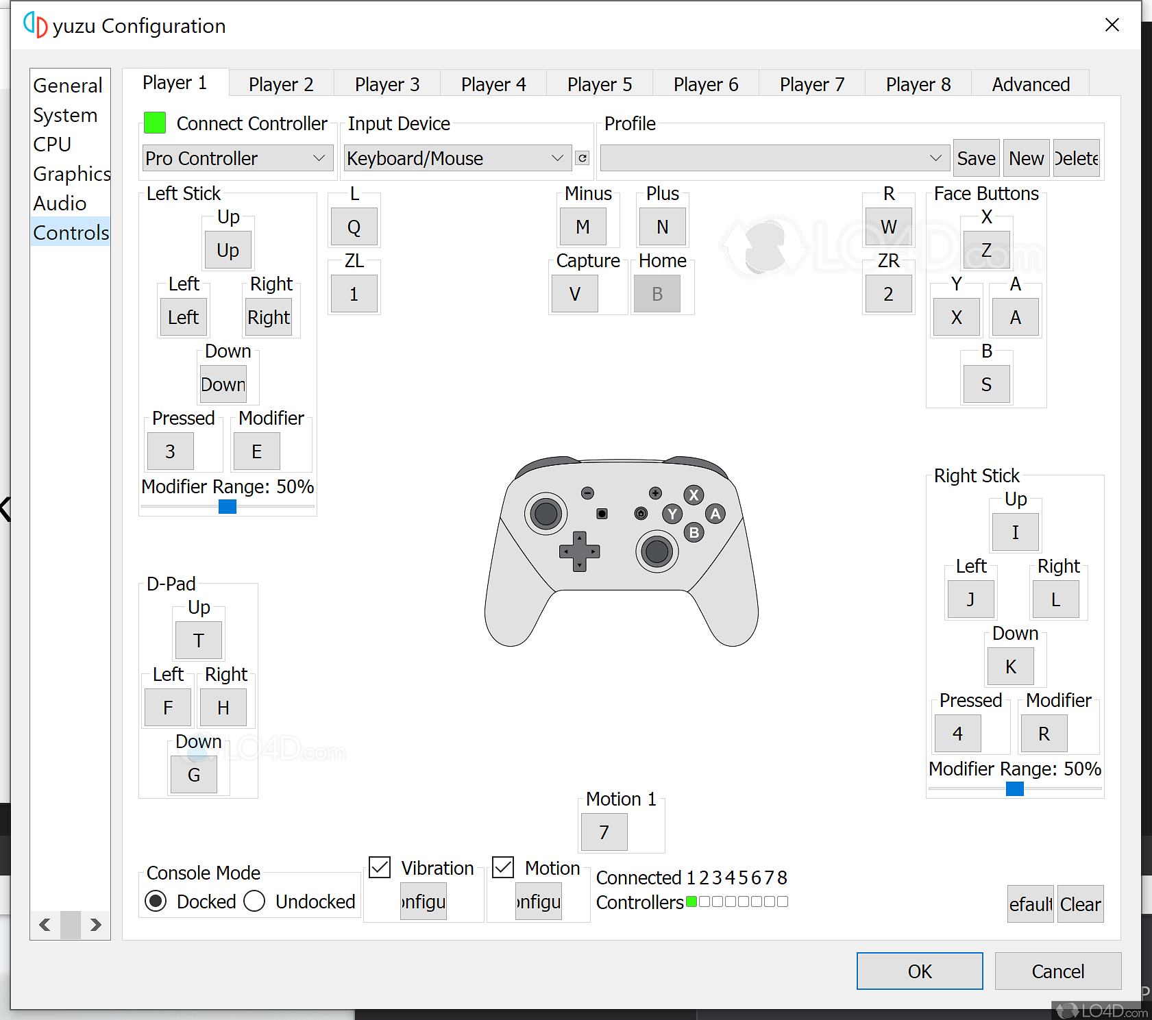The height and width of the screenshot is (1020, 1152).
Task: Open the Player 4 tab
Action: [493, 84]
